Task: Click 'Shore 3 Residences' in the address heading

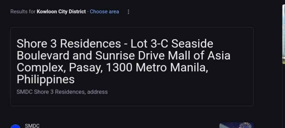Action: coord(69,44)
